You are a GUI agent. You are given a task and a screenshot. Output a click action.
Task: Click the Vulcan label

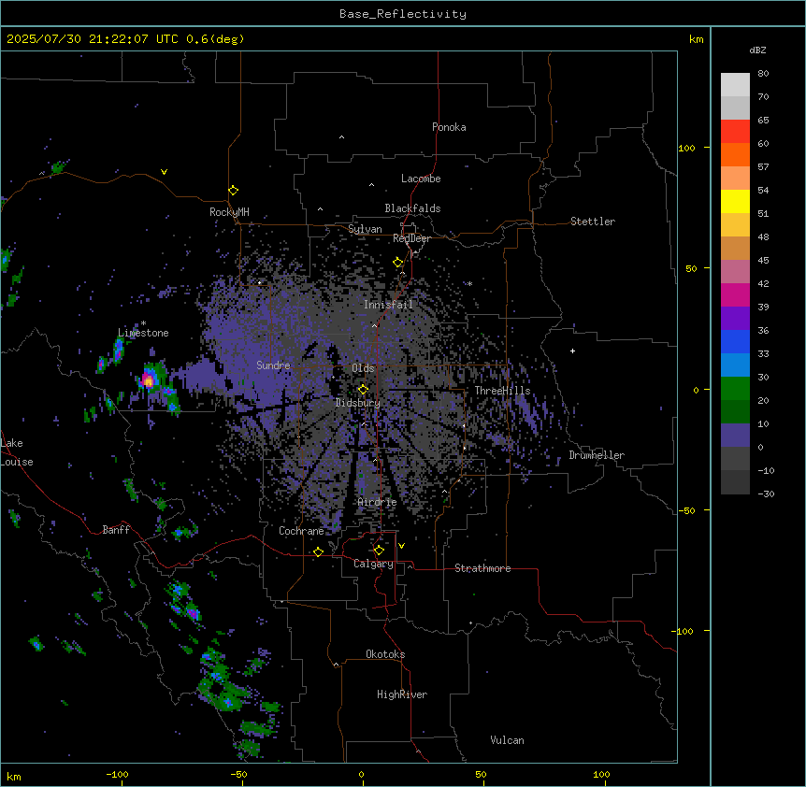click(x=507, y=740)
